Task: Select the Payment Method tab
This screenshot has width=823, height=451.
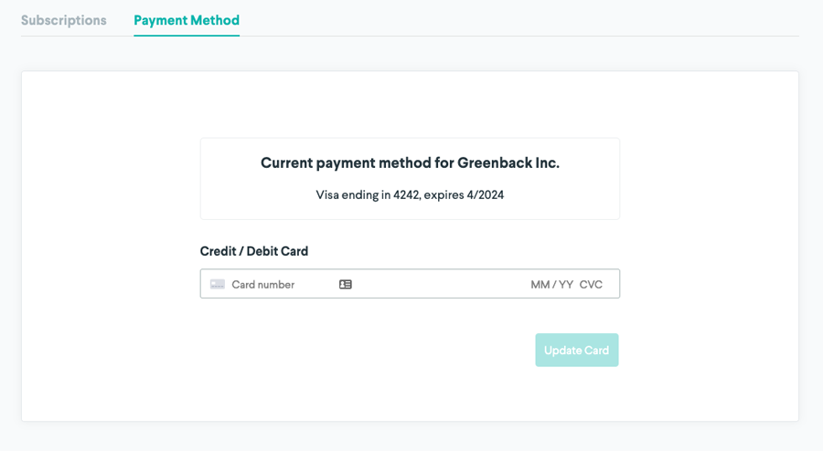Action: tap(187, 20)
